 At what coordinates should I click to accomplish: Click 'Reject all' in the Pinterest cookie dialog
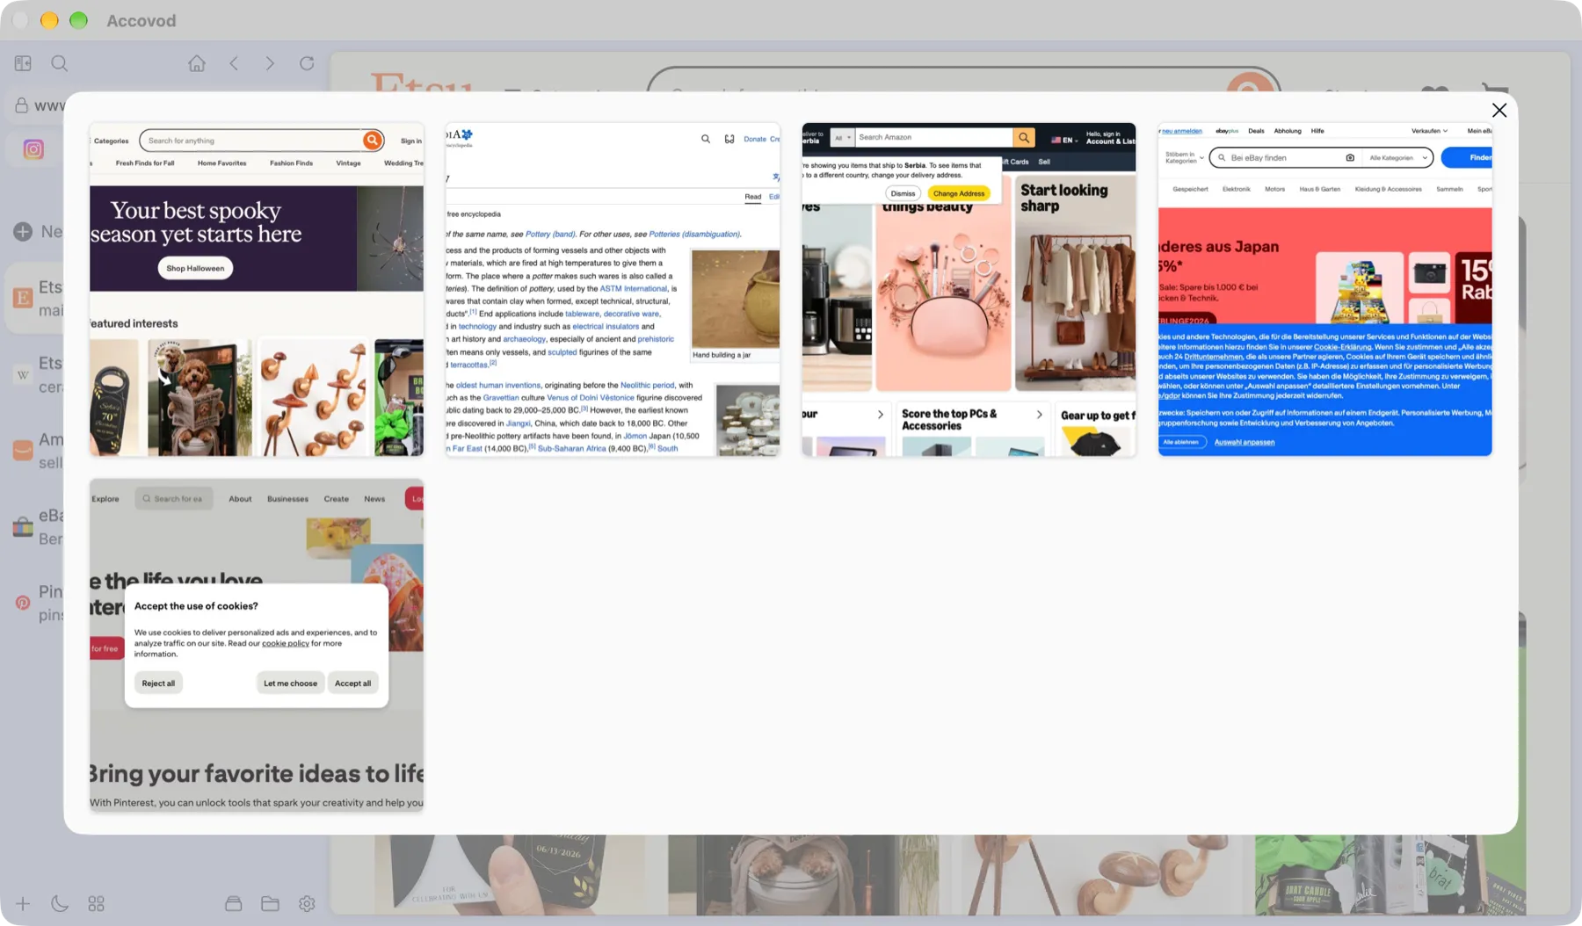tap(158, 684)
